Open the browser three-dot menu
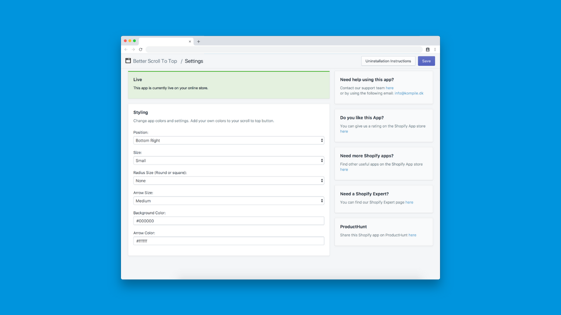Viewport: 561px width, 315px height. click(435, 49)
